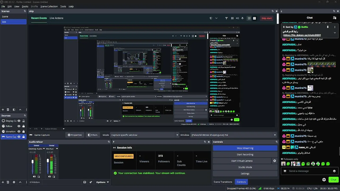Toggle Studio Mode
Viewport: 340px width, 191px height.
tap(245, 167)
